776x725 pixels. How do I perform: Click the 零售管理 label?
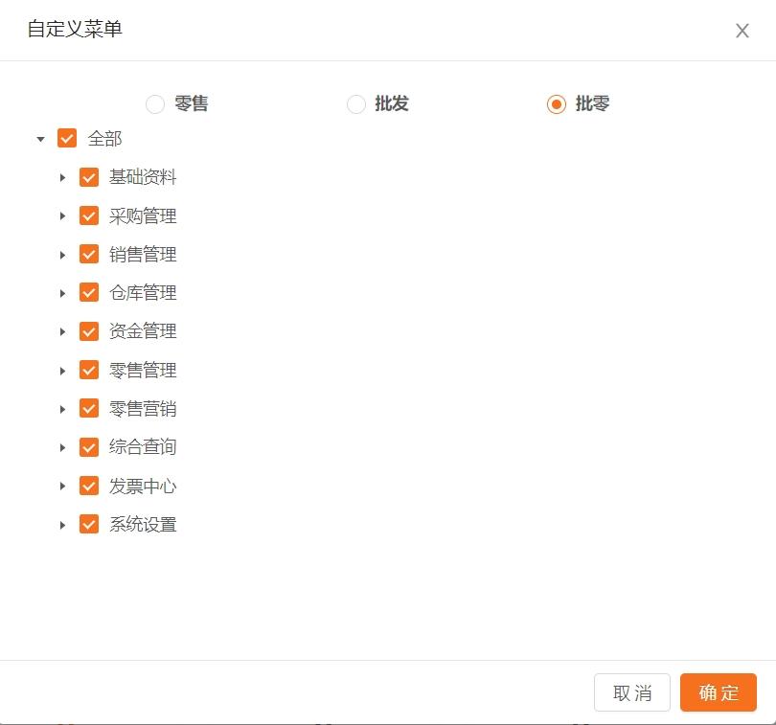click(x=143, y=370)
